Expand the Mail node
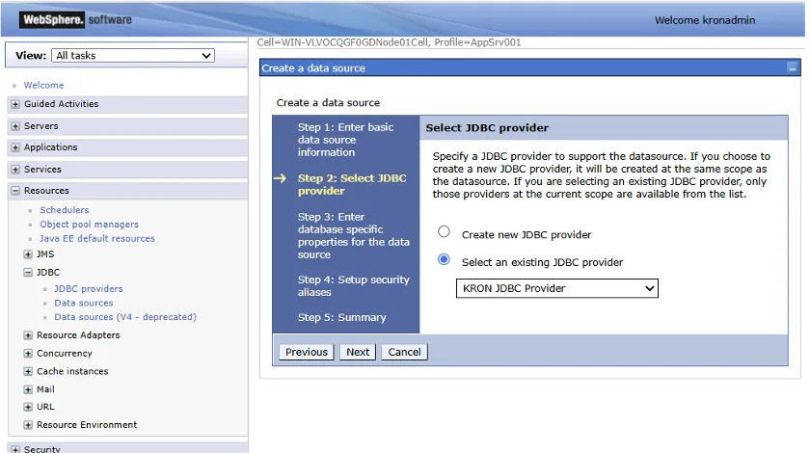The height and width of the screenshot is (453, 810). tap(28, 389)
